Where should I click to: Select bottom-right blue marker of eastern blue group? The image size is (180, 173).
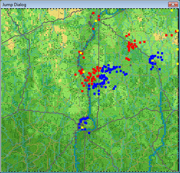click(160, 69)
